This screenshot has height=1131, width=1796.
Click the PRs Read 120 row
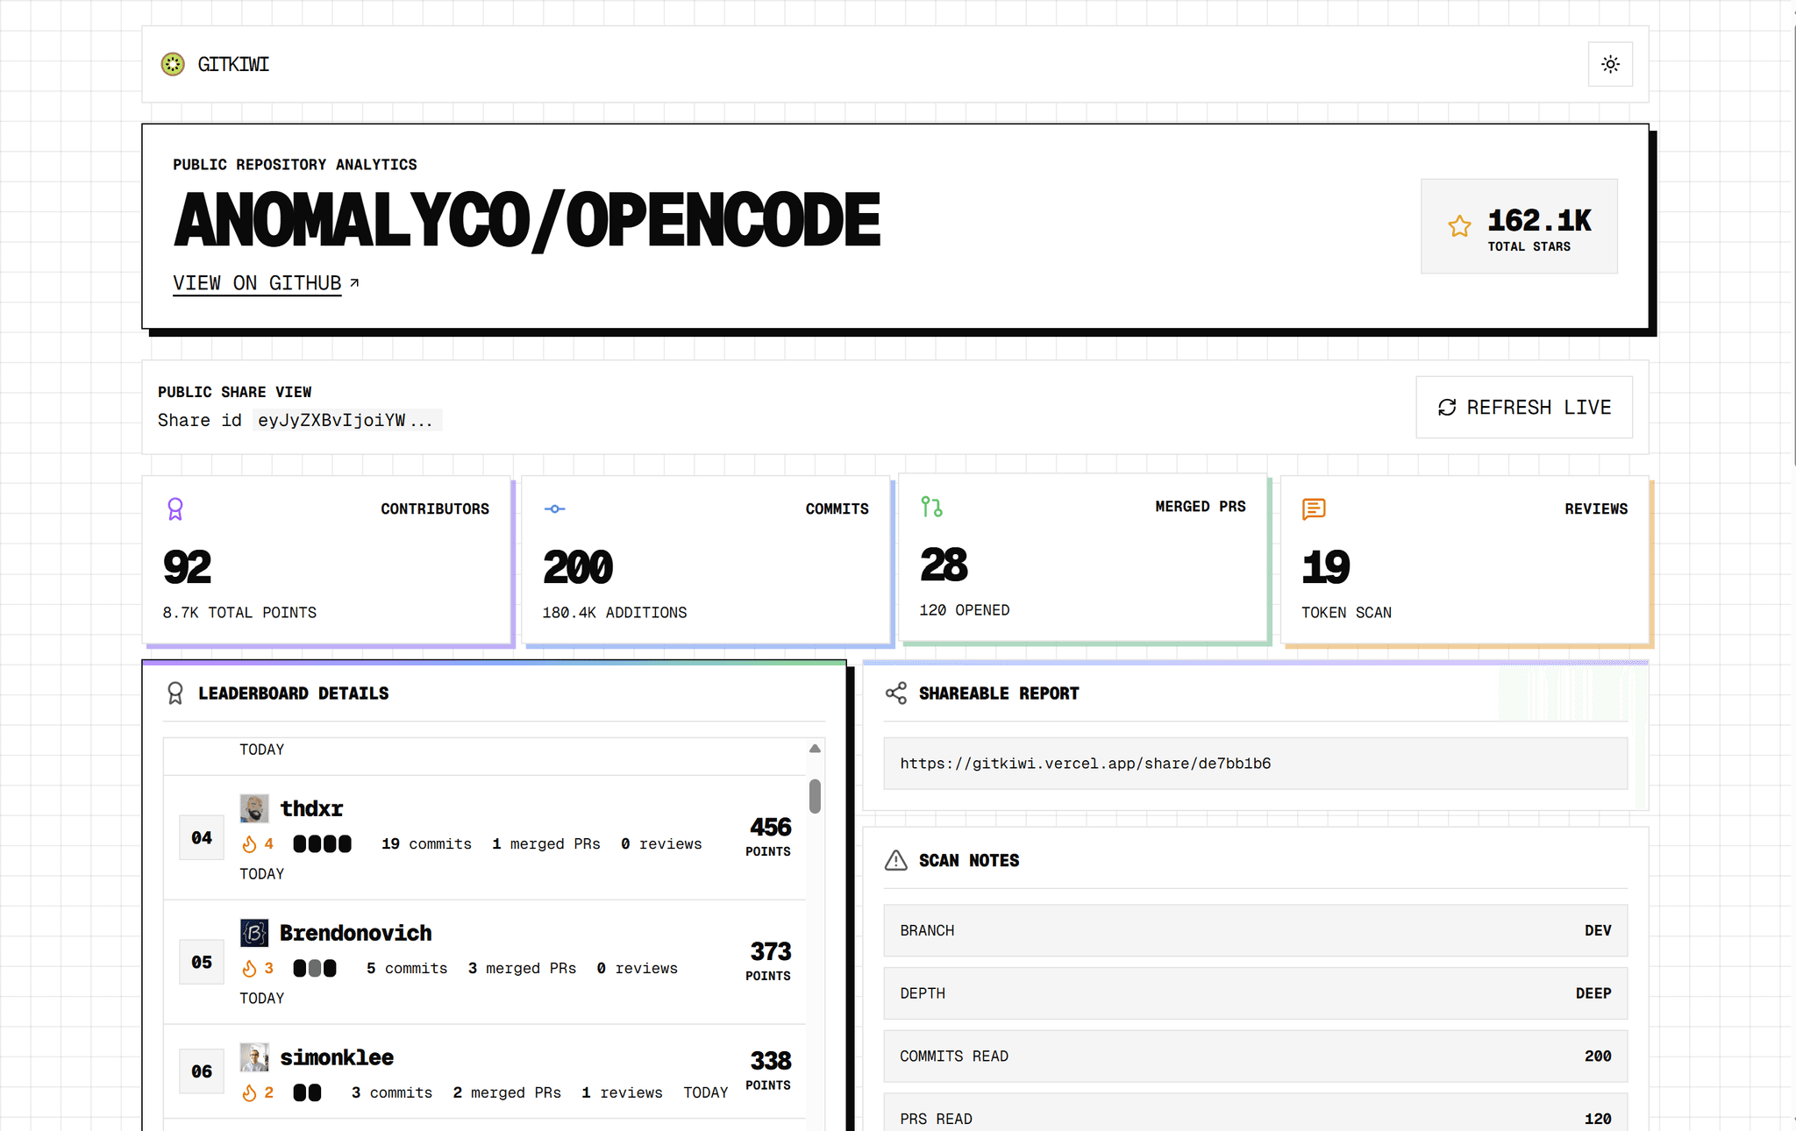(1255, 1113)
